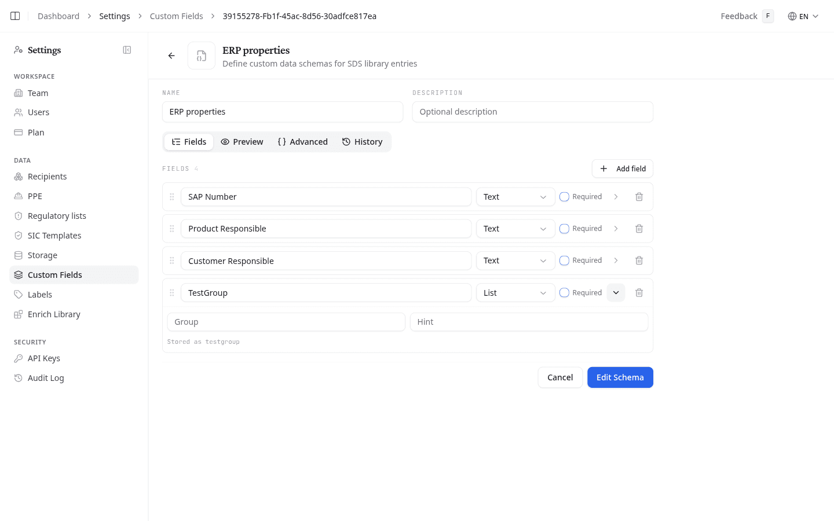Open Custom Fields in the sidebar
The image size is (834, 521).
pos(74,275)
